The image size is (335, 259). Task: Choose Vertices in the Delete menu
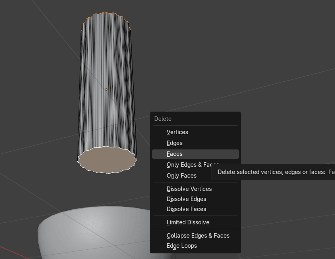(177, 132)
